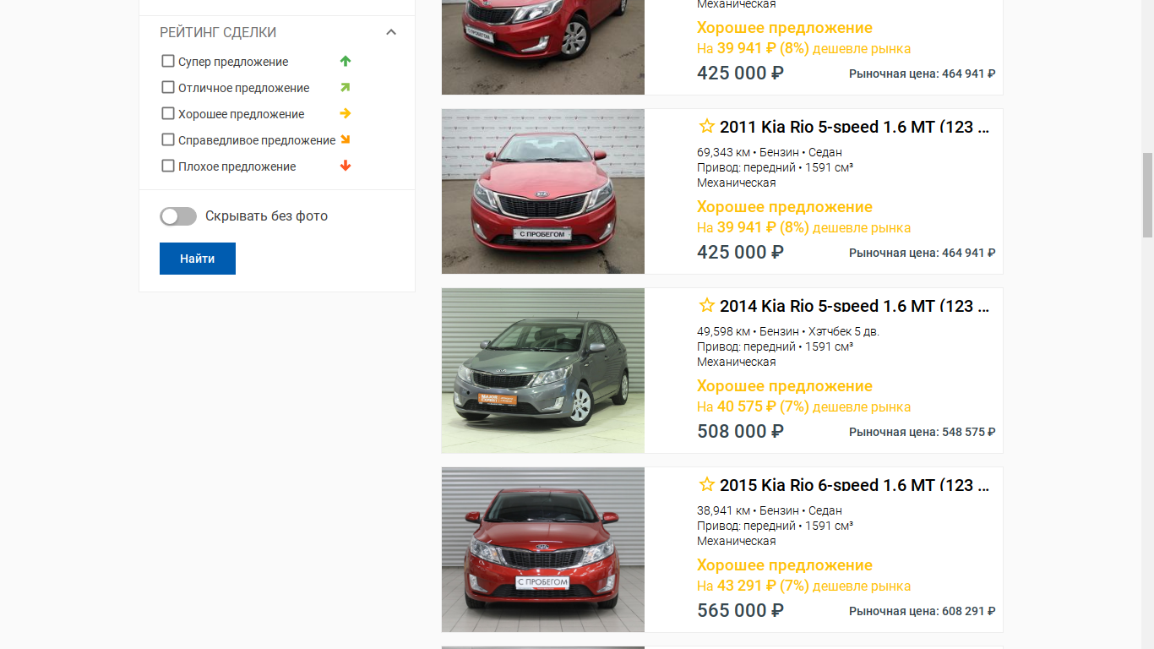Viewport: 1154px width, 649px height.
Task: Open 2015 Kia Rio 6-speed 1.6 MT listing title
Action: coord(853,486)
